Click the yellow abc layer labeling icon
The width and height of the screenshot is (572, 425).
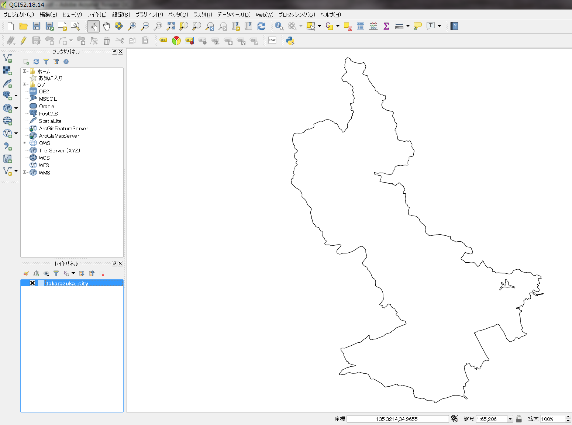pyautogui.click(x=163, y=40)
